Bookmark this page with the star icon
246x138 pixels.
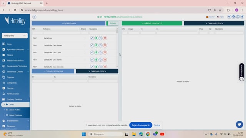[220, 10]
